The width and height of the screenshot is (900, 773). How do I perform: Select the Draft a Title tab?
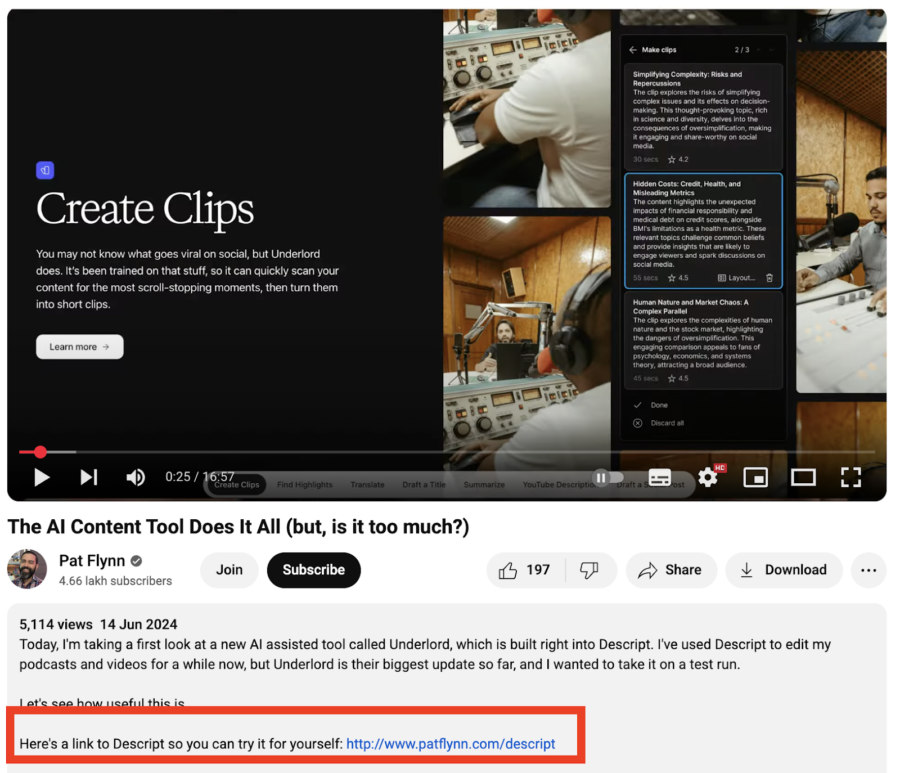pos(424,485)
